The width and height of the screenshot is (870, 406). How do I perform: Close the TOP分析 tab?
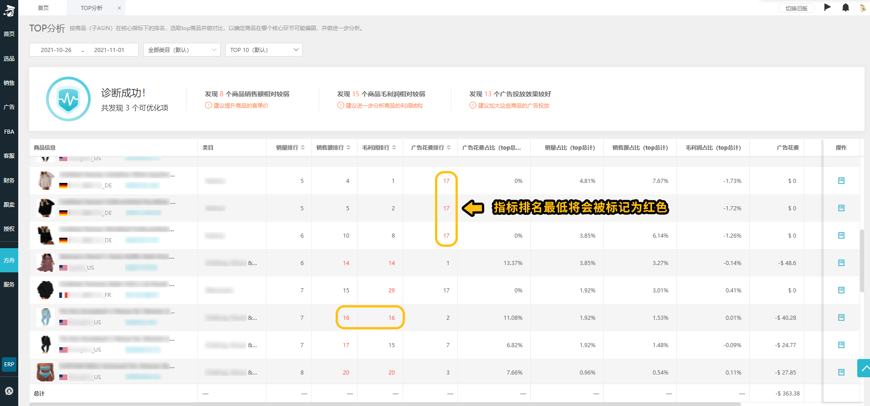119,8
